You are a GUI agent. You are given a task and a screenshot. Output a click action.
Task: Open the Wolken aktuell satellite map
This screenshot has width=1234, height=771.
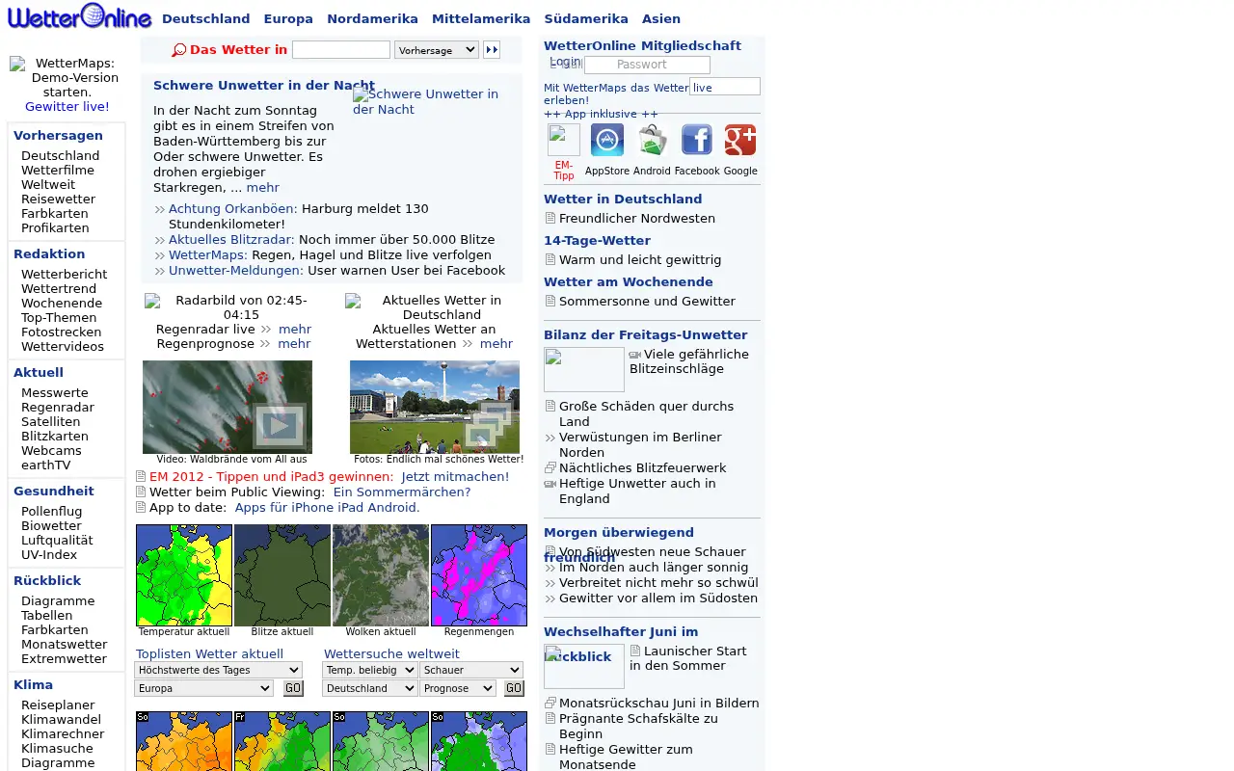[x=381, y=575]
